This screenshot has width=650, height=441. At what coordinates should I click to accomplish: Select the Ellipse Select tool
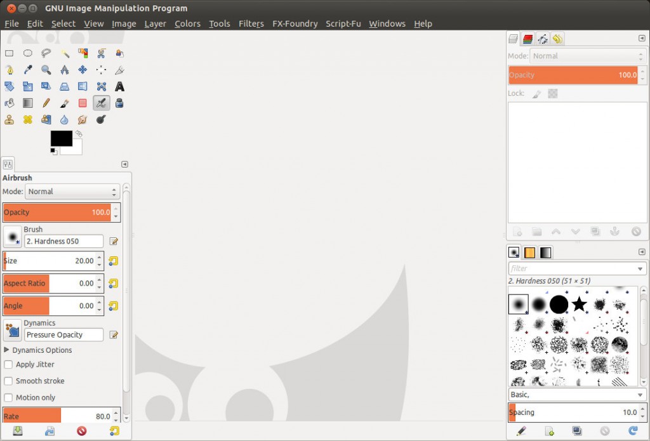(28, 53)
